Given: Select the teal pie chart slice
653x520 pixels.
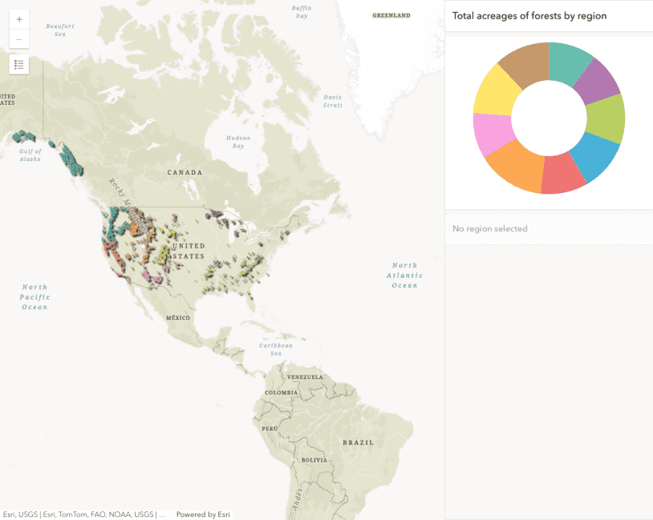Looking at the screenshot, I should coord(570,62).
